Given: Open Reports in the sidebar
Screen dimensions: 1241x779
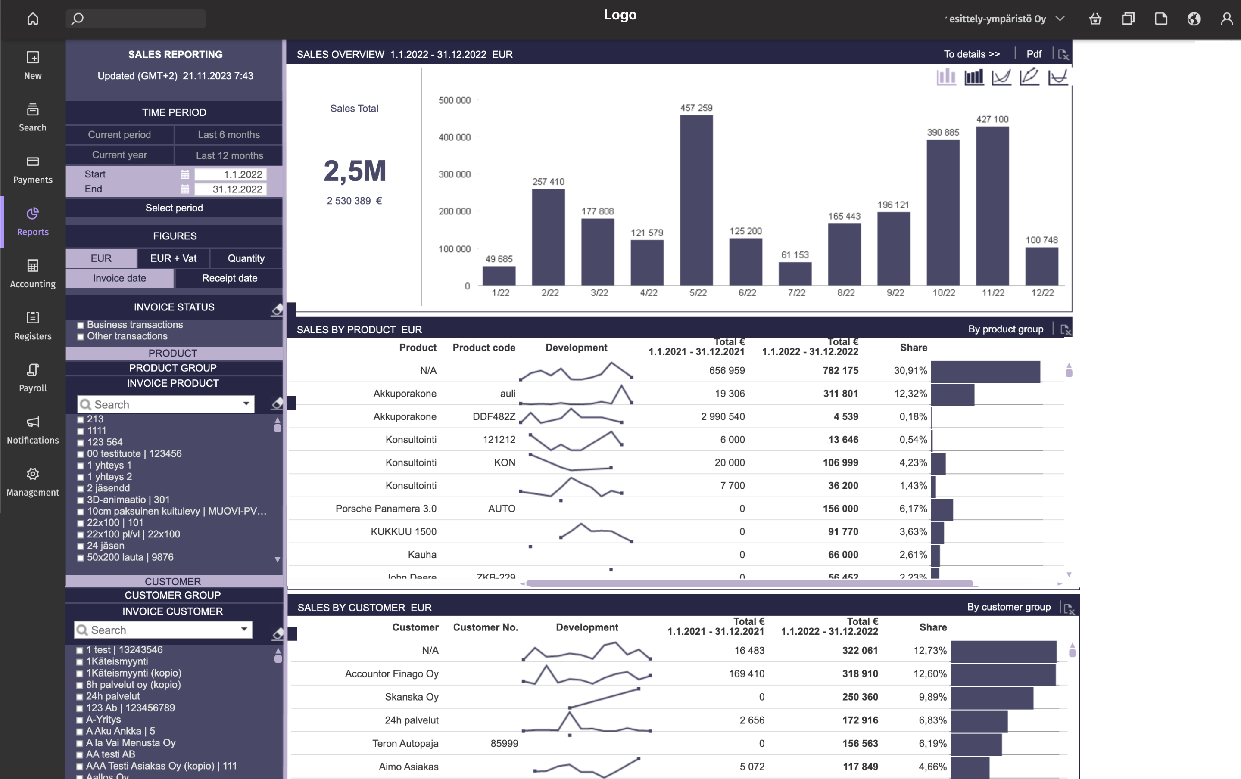Looking at the screenshot, I should (33, 221).
